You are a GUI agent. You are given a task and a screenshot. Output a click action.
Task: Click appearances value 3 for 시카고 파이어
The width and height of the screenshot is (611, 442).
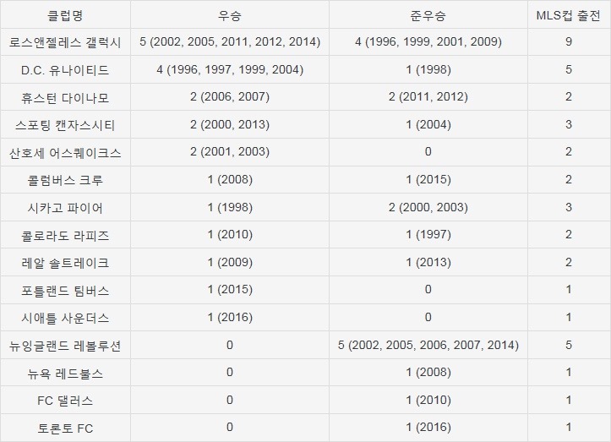coord(568,207)
